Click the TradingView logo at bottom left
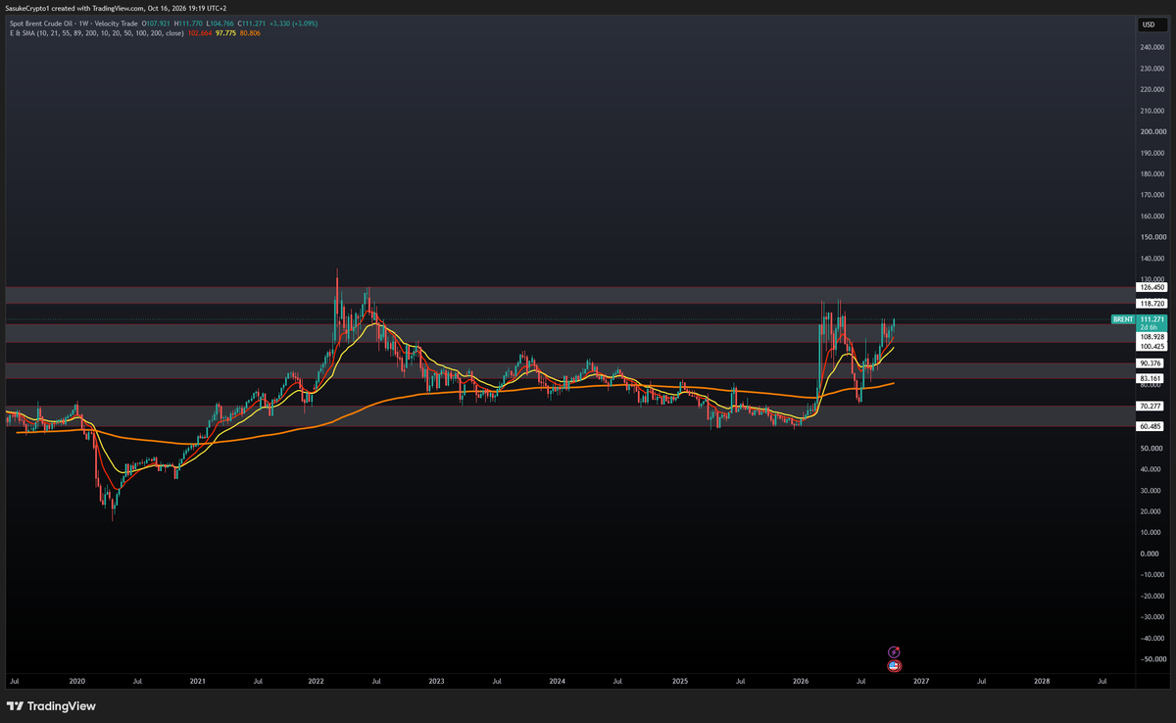 (x=50, y=706)
